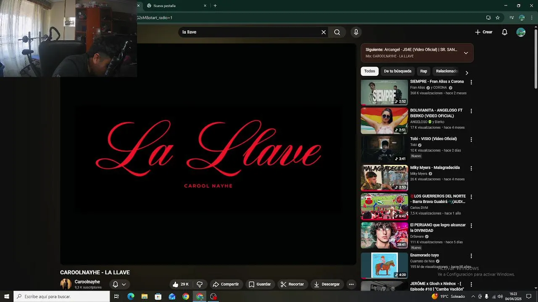
Task: Click the Windows taskbar search box
Action: pyautogui.click(x=62, y=297)
